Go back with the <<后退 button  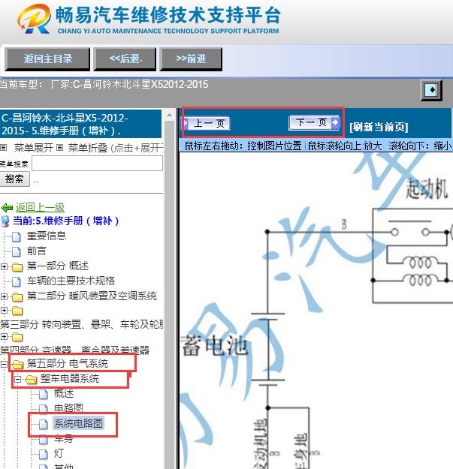125,59
